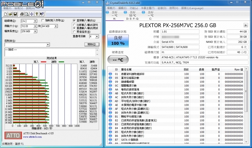The width and height of the screenshot is (252, 148).
Task: Select the 重疊輸入/輸出測試 radio button
Action: (74, 28)
